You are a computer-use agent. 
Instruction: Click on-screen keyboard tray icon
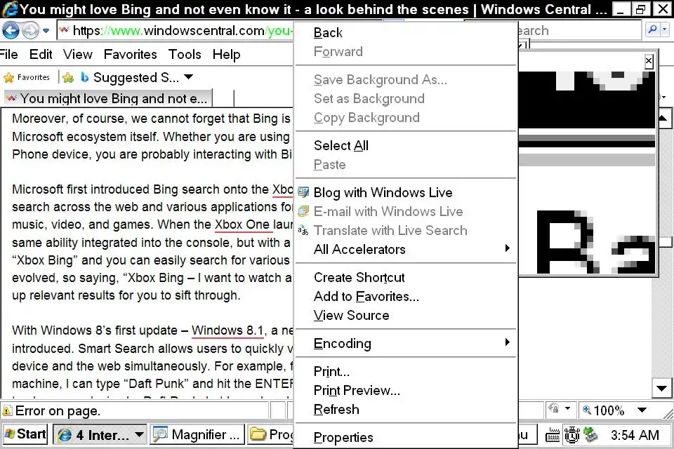click(553, 436)
